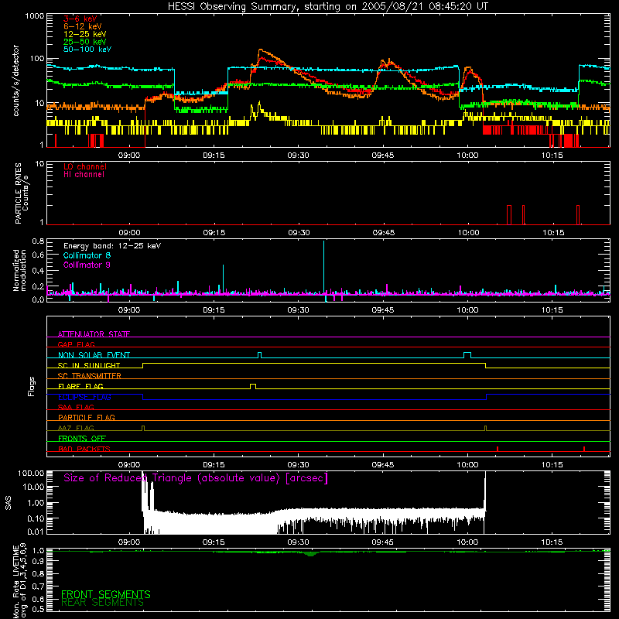Select the 'PARTICLE FLAG' label
Screen dimensions: 619x619
click(x=87, y=417)
